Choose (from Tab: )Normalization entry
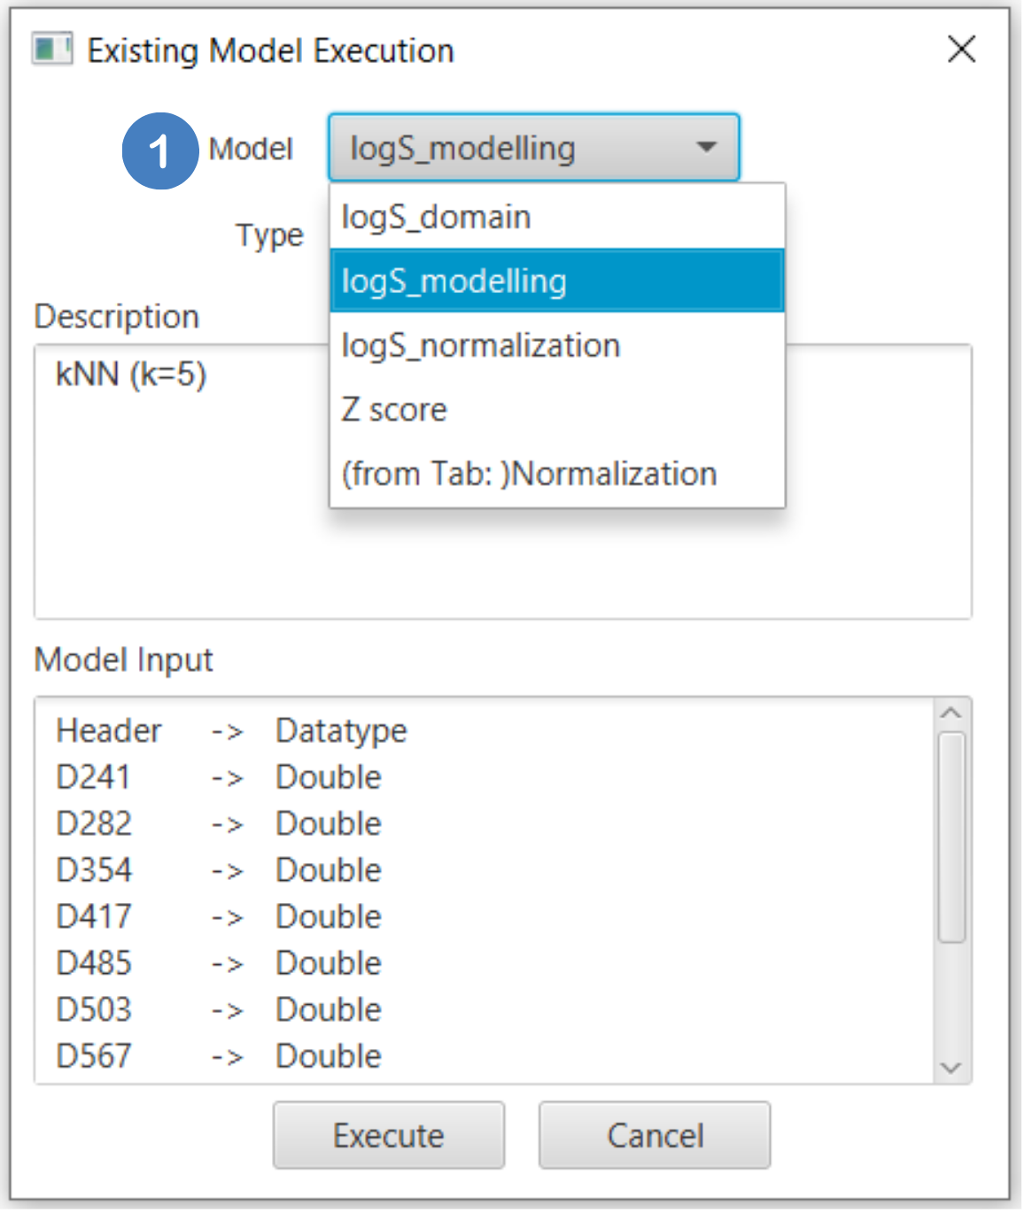Screen dimensions: 1024x1212 [557, 474]
